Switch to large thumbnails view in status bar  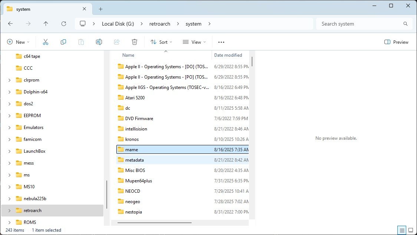coord(411,230)
